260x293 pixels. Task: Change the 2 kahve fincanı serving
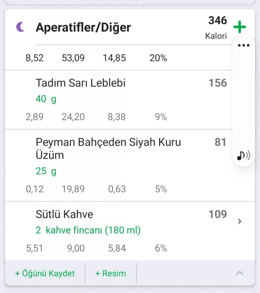point(88,230)
